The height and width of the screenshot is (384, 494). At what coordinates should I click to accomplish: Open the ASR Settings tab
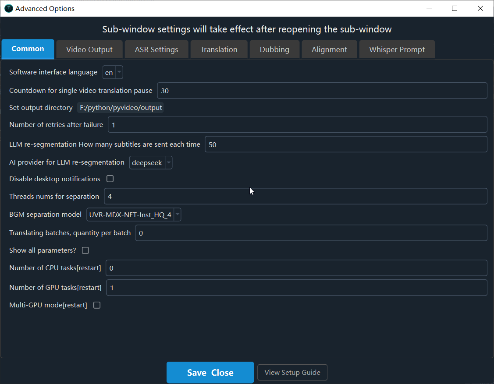coord(156,49)
